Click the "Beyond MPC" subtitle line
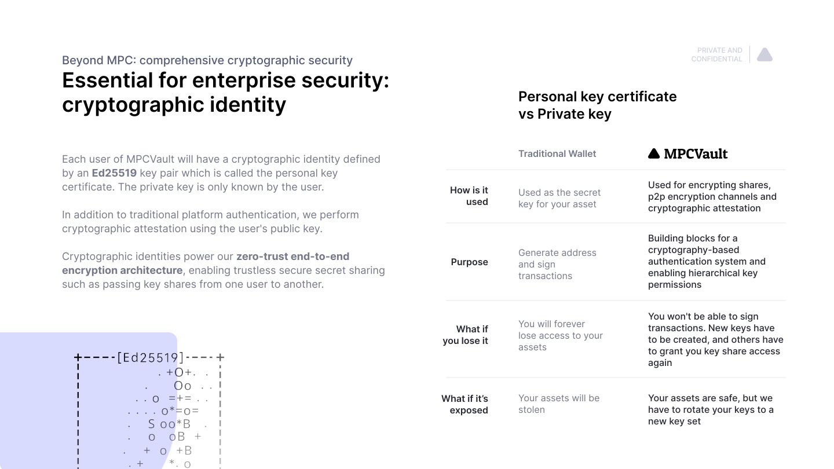This screenshot has height=469, width=834. pyautogui.click(x=207, y=60)
